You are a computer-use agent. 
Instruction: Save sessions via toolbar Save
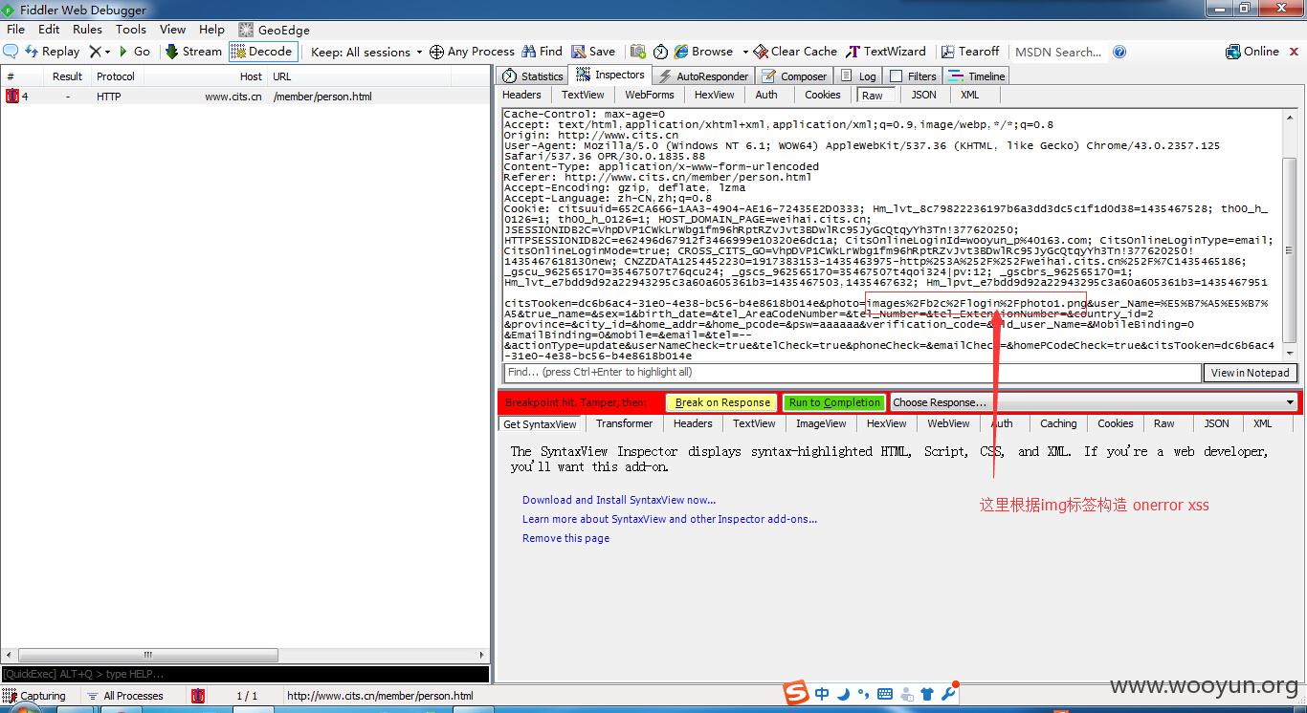pyautogui.click(x=593, y=52)
